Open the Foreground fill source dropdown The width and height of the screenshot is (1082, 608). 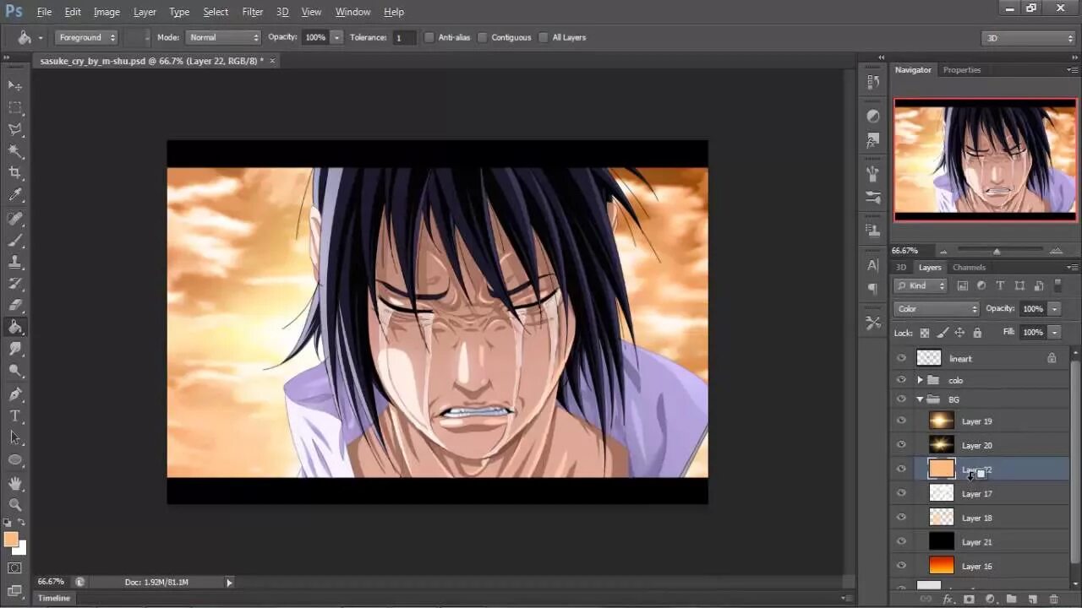[x=86, y=37]
